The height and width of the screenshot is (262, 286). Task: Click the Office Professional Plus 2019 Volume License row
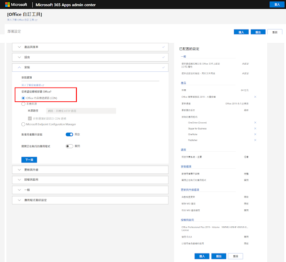point(214,229)
